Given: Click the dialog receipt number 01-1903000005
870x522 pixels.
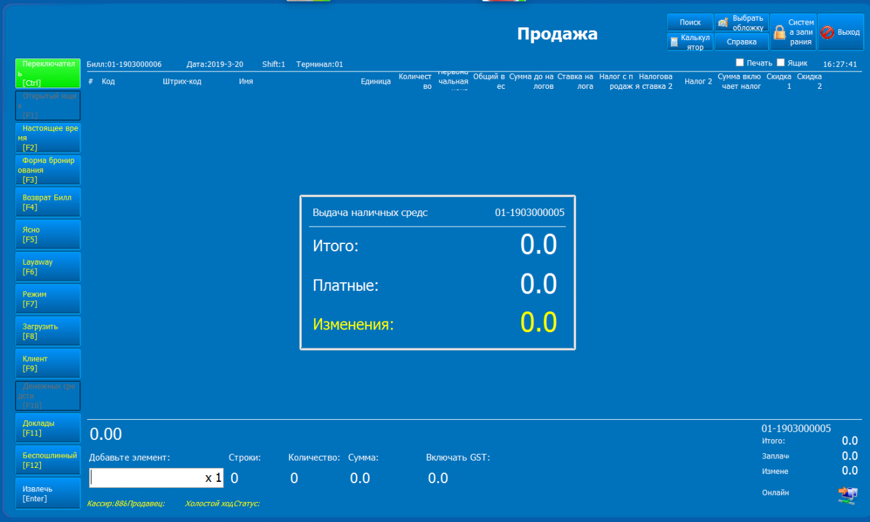Looking at the screenshot, I should (x=530, y=213).
